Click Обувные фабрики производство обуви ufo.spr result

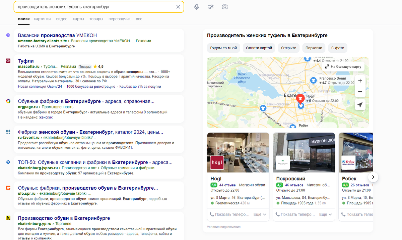pyautogui.click(x=88, y=188)
